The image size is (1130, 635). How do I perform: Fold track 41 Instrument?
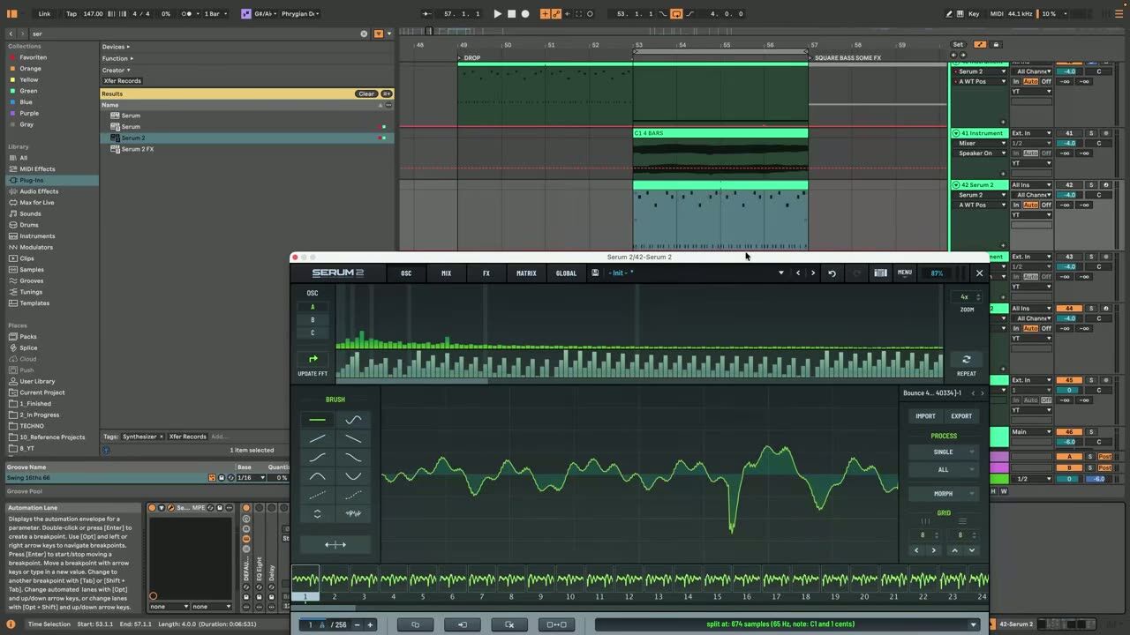(956, 133)
